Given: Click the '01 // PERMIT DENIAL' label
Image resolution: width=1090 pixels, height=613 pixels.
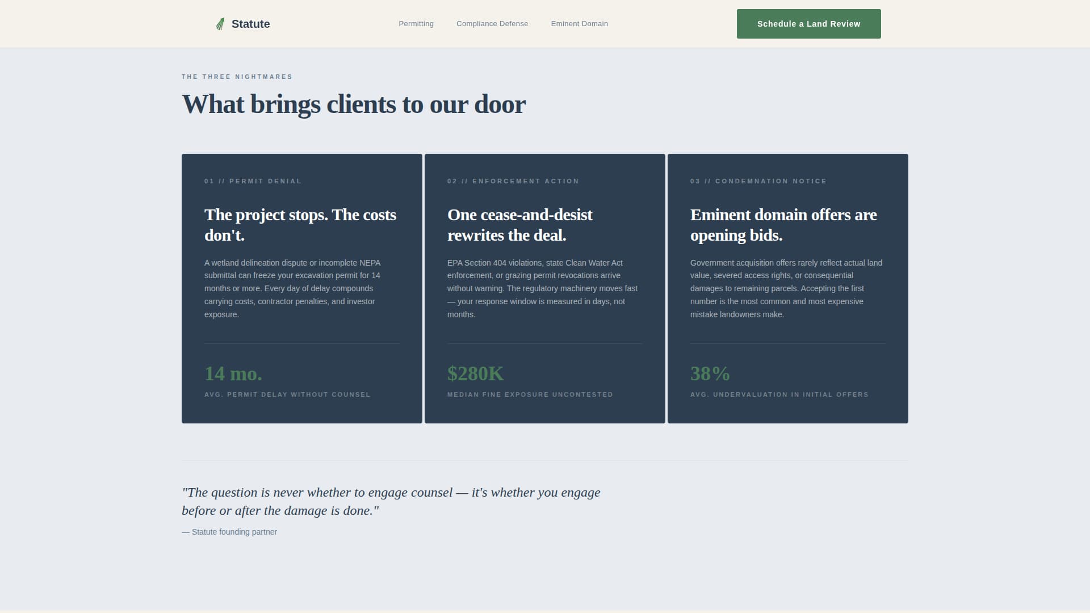Looking at the screenshot, I should click(253, 181).
